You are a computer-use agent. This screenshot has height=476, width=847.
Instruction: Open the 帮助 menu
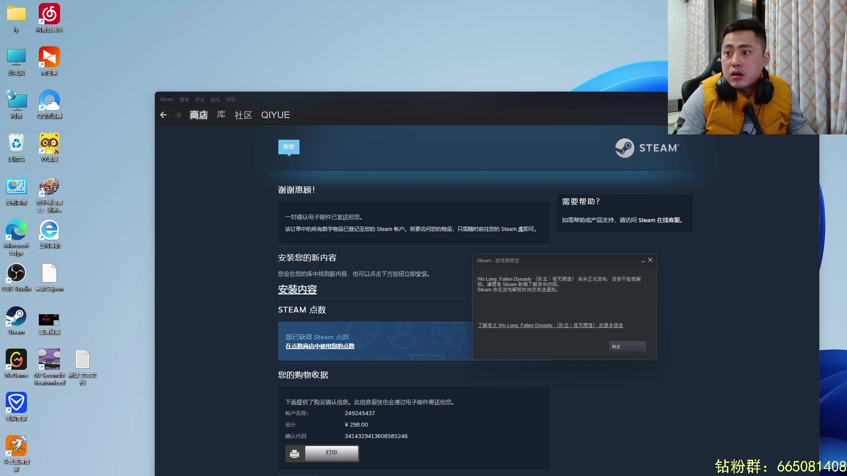point(231,100)
